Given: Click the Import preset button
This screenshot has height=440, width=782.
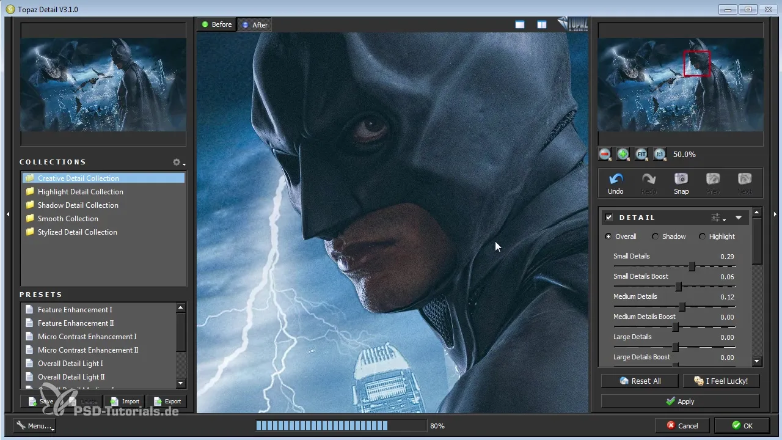Looking at the screenshot, I should pyautogui.click(x=125, y=402).
